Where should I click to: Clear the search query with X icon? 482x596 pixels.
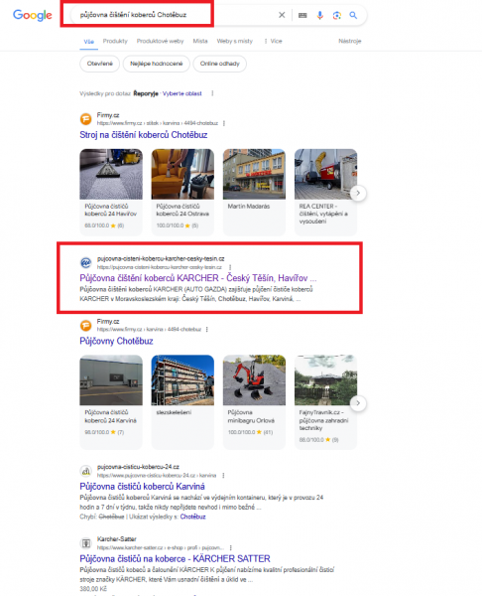282,15
